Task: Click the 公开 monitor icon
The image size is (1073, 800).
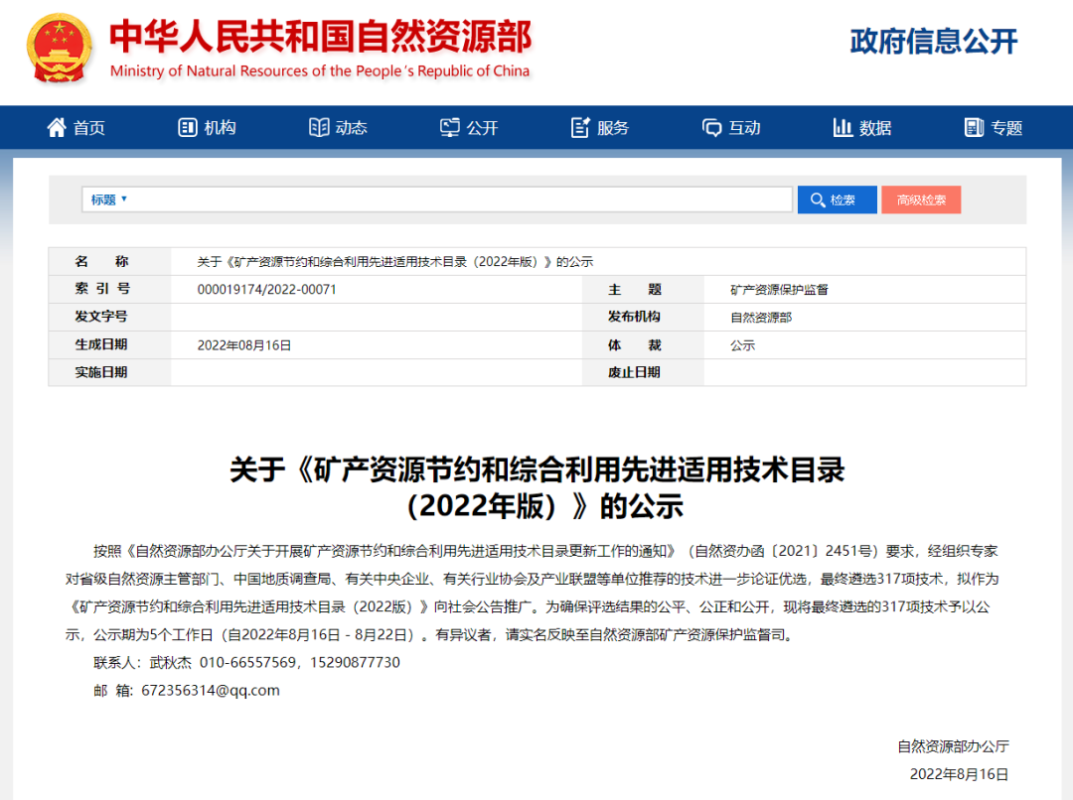Action: click(450, 127)
